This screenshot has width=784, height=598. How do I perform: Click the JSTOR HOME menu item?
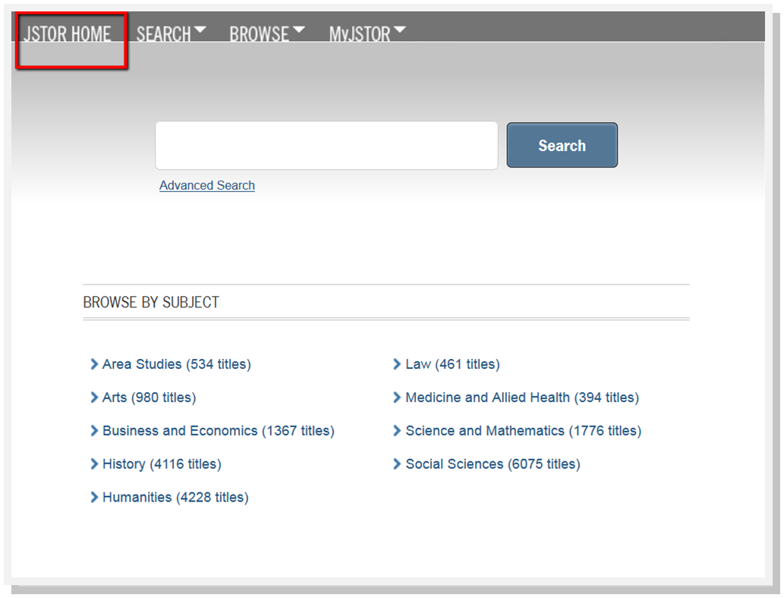68,34
